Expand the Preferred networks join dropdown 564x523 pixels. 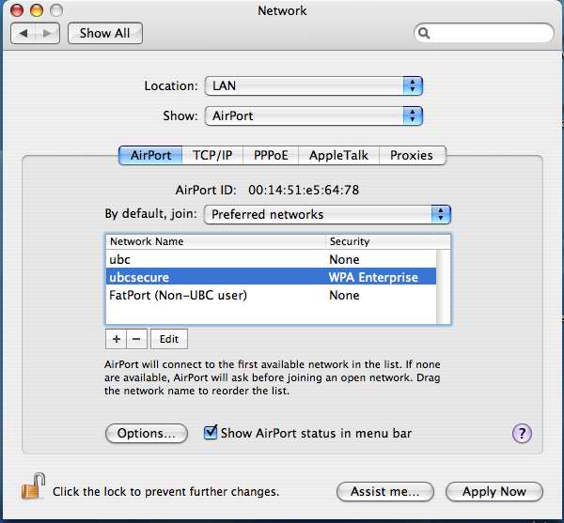pos(327,214)
